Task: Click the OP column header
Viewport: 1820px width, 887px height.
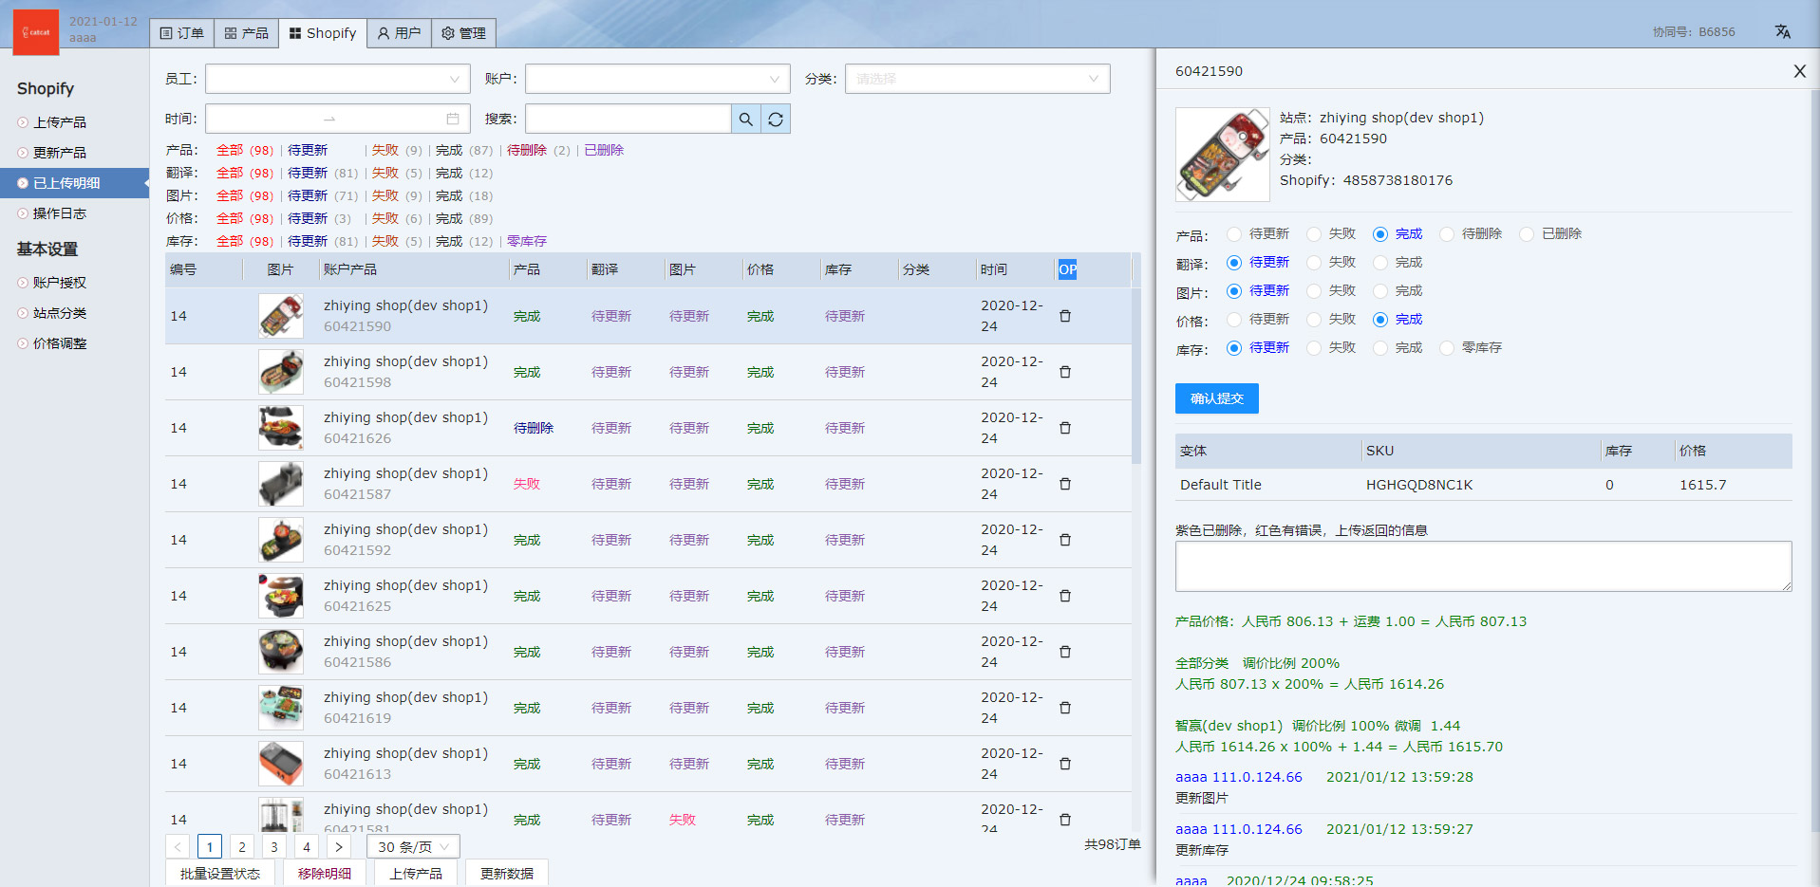Action: (1068, 269)
